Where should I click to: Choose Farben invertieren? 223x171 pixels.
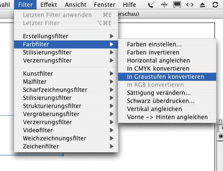[167, 52]
